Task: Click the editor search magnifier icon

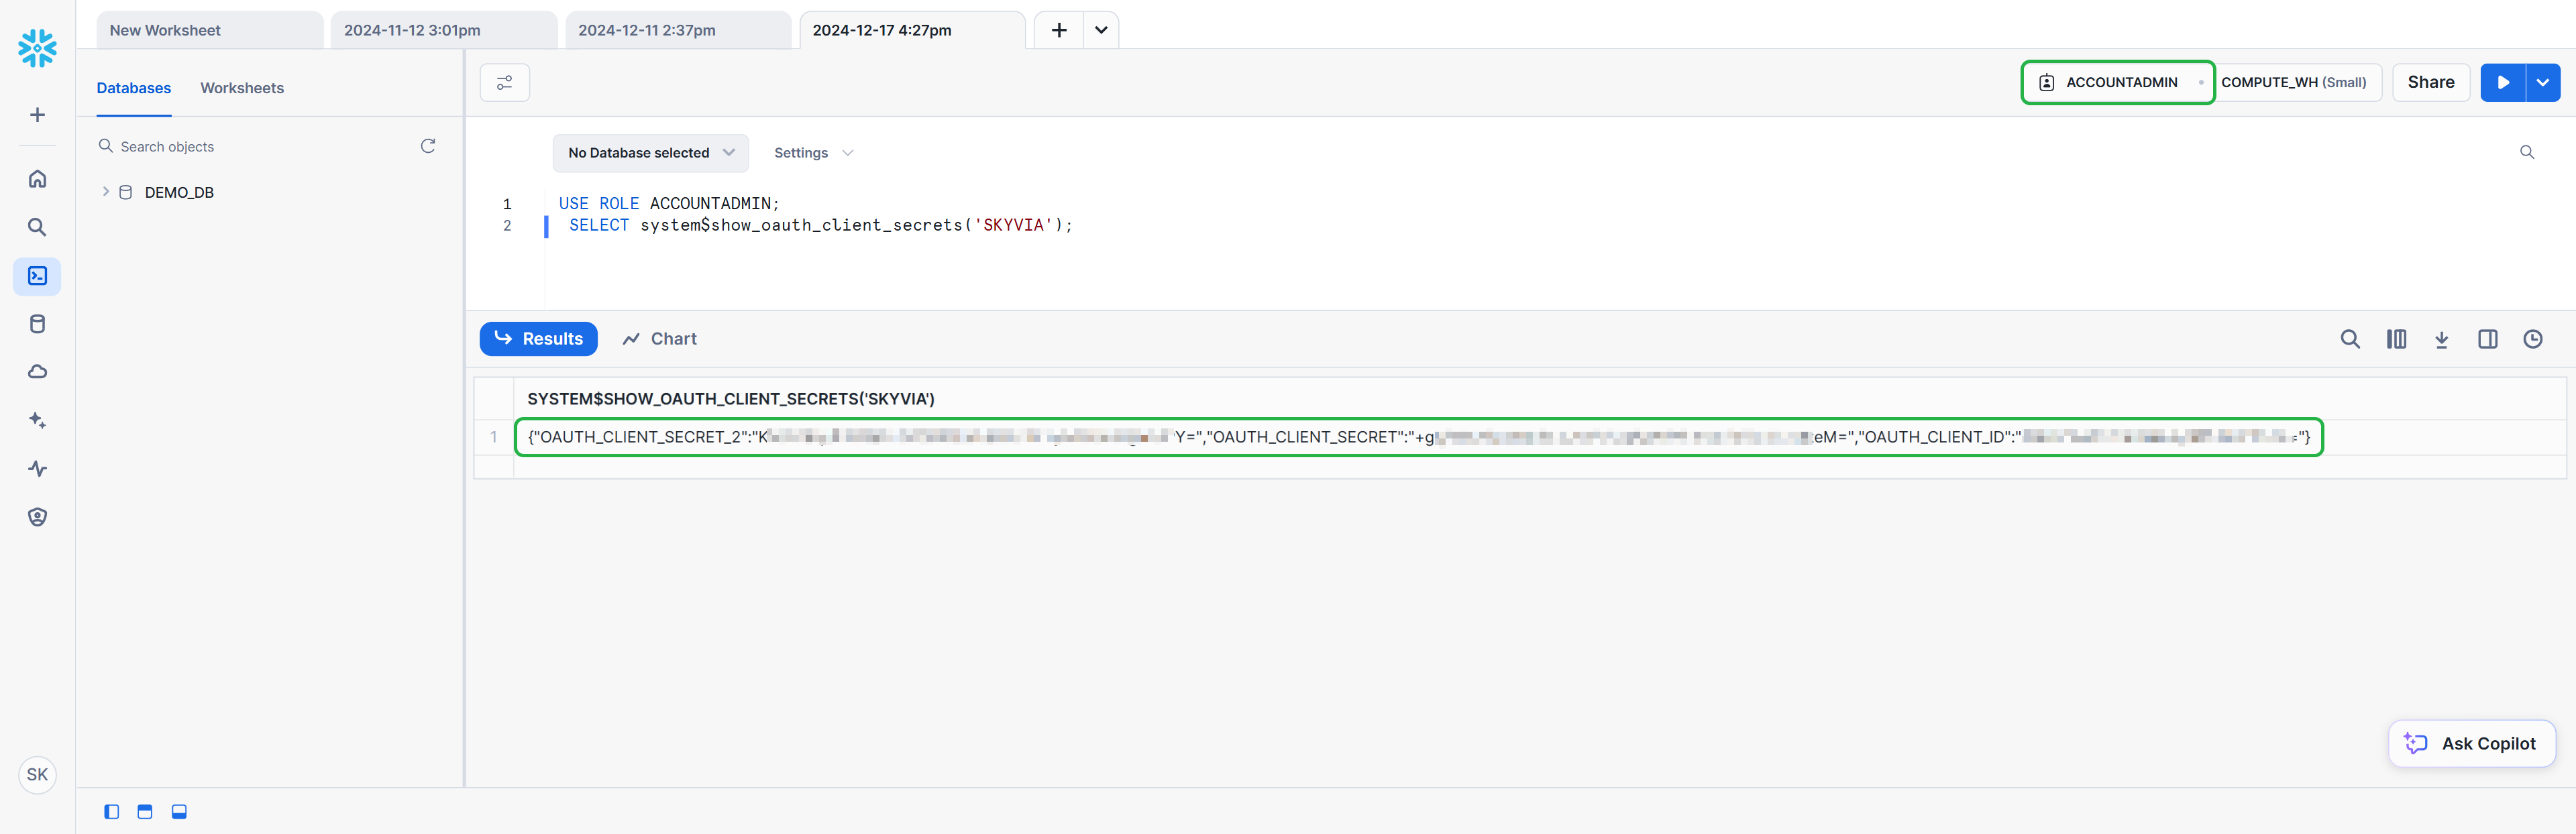Action: 2526,153
